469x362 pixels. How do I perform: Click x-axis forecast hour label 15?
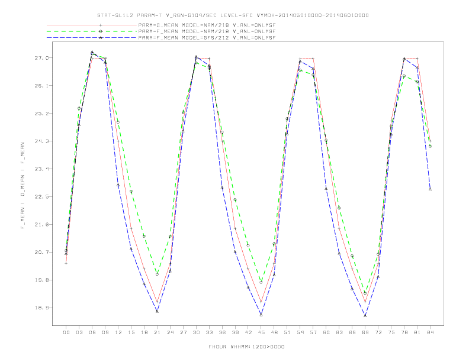click(x=131, y=332)
